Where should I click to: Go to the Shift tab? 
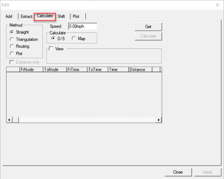(63, 16)
